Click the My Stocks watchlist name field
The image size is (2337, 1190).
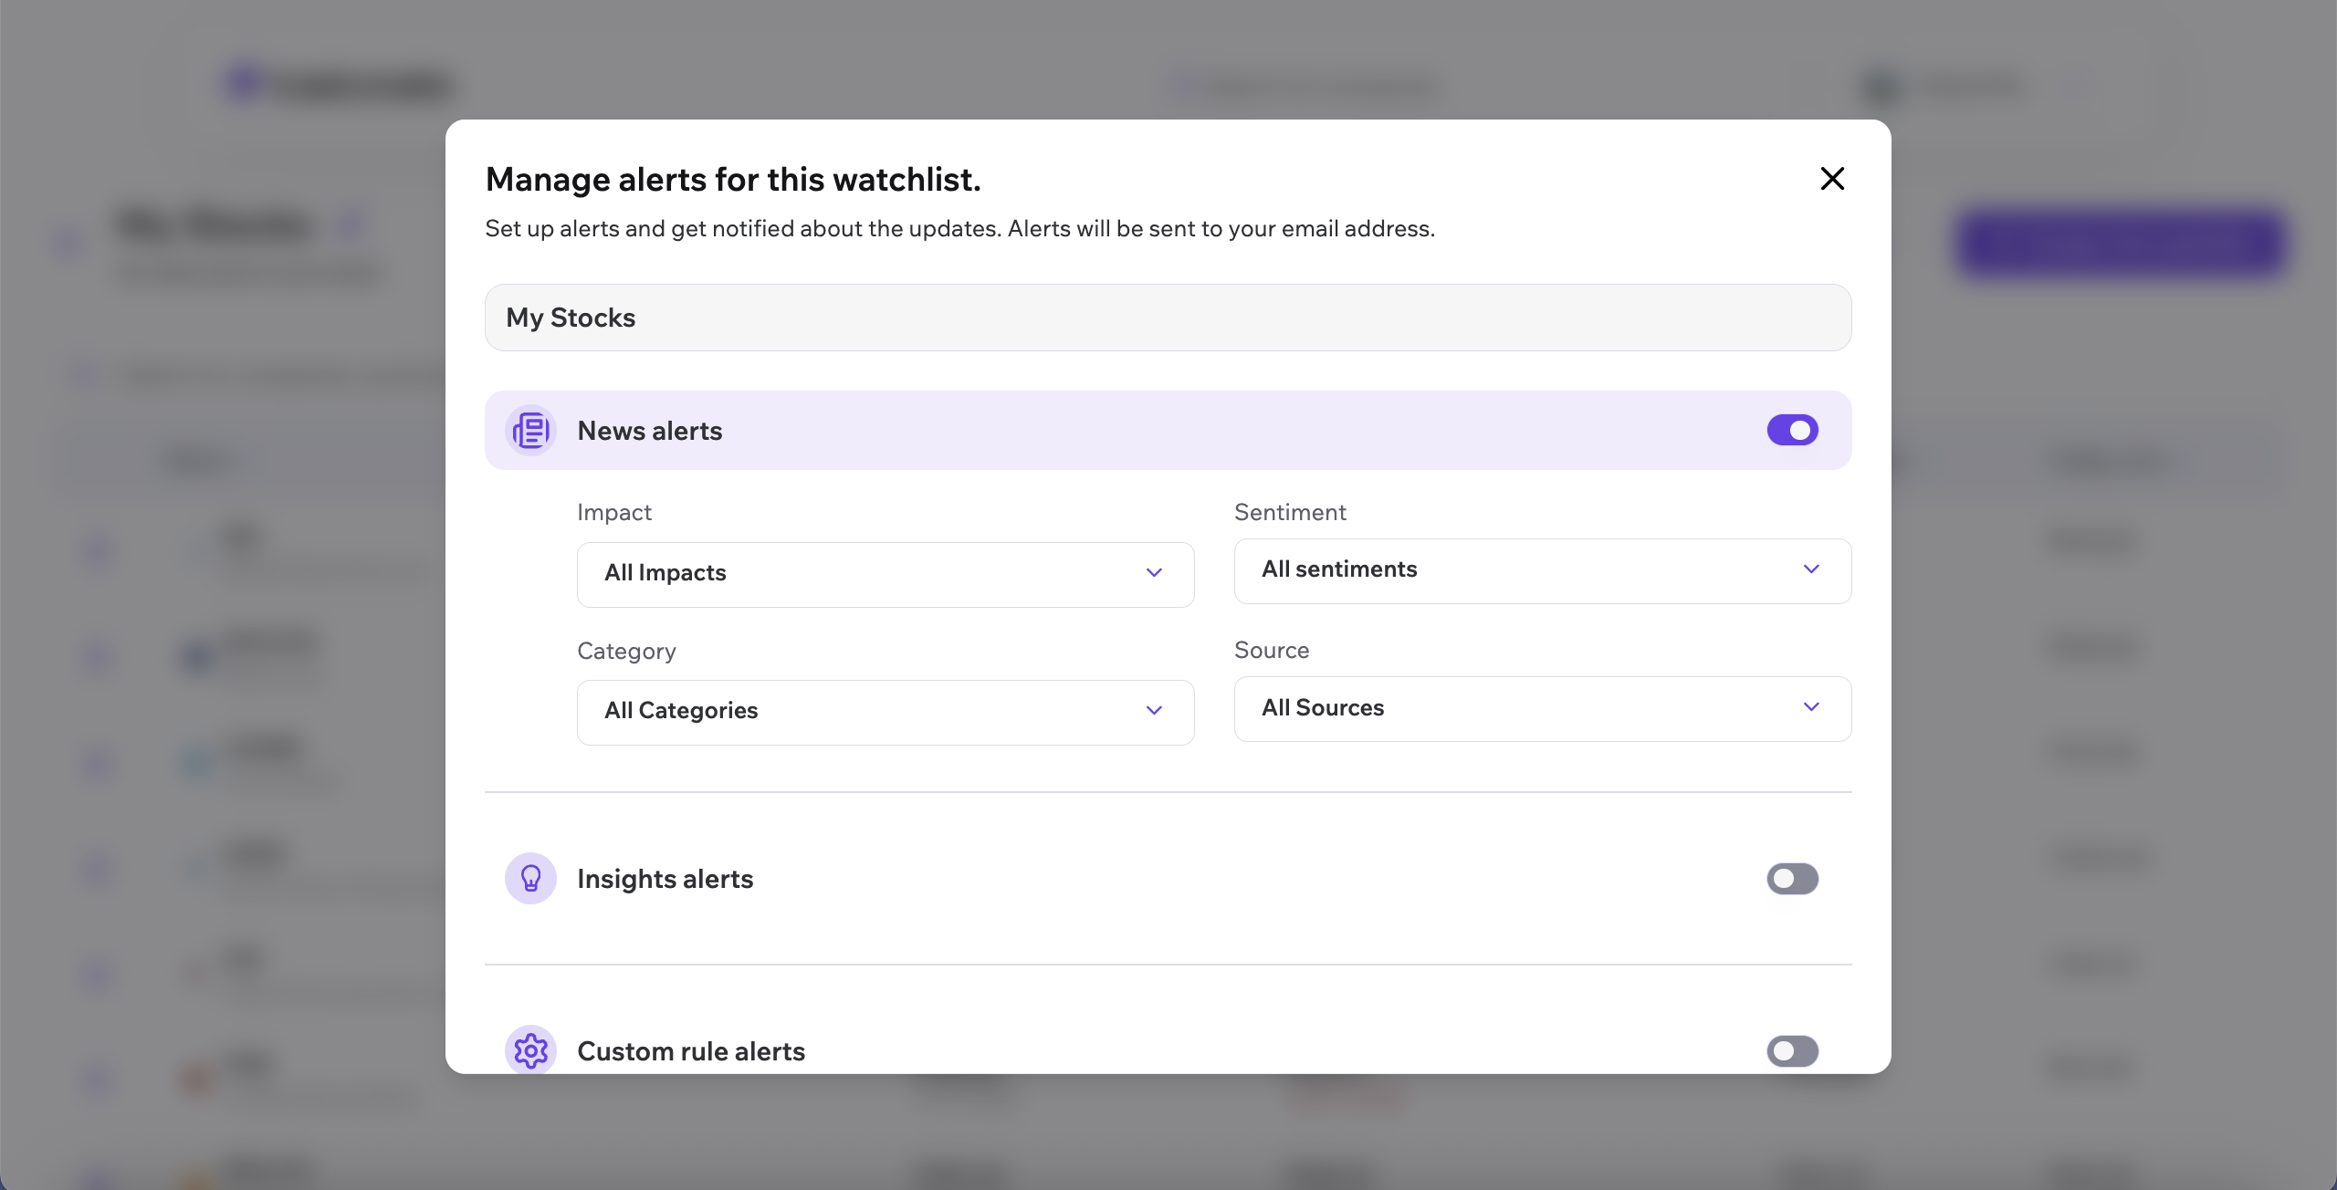[x=1168, y=318]
